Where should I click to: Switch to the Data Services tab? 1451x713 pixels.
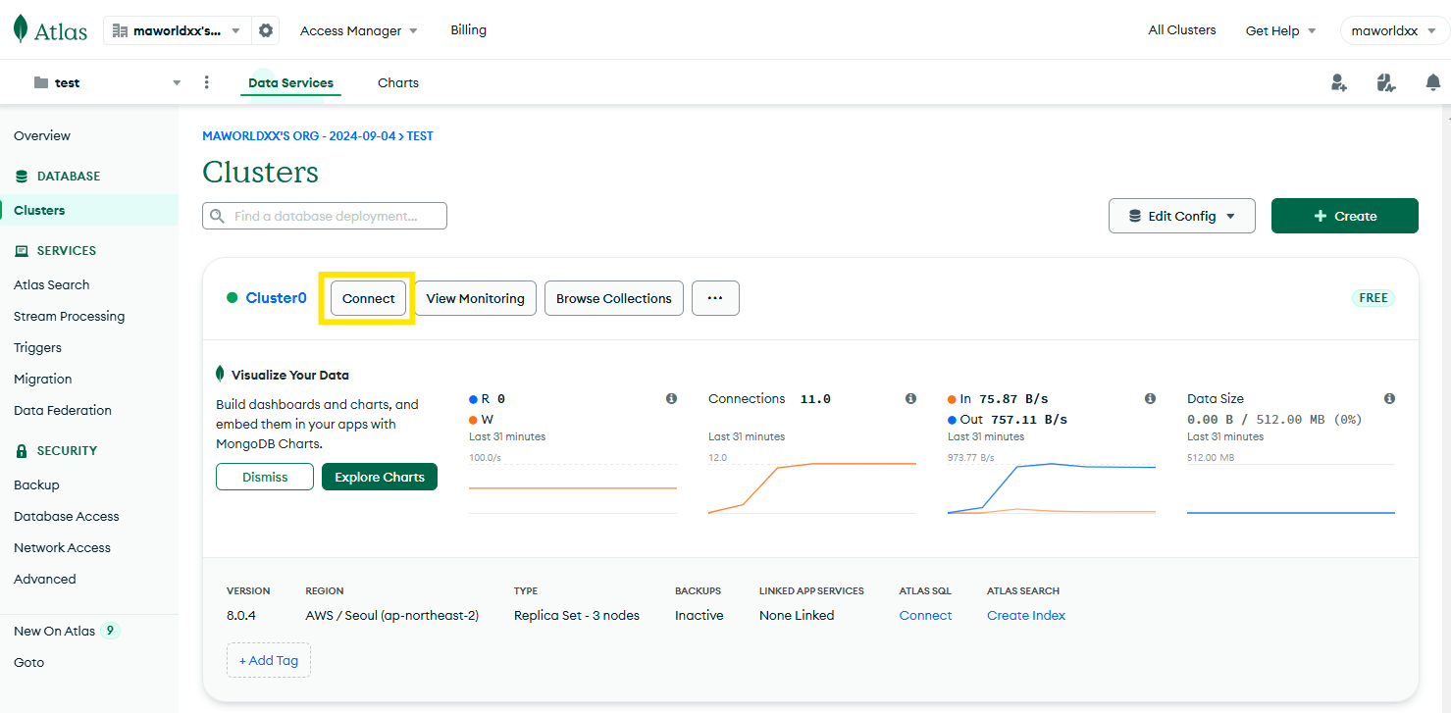pyautogui.click(x=290, y=83)
